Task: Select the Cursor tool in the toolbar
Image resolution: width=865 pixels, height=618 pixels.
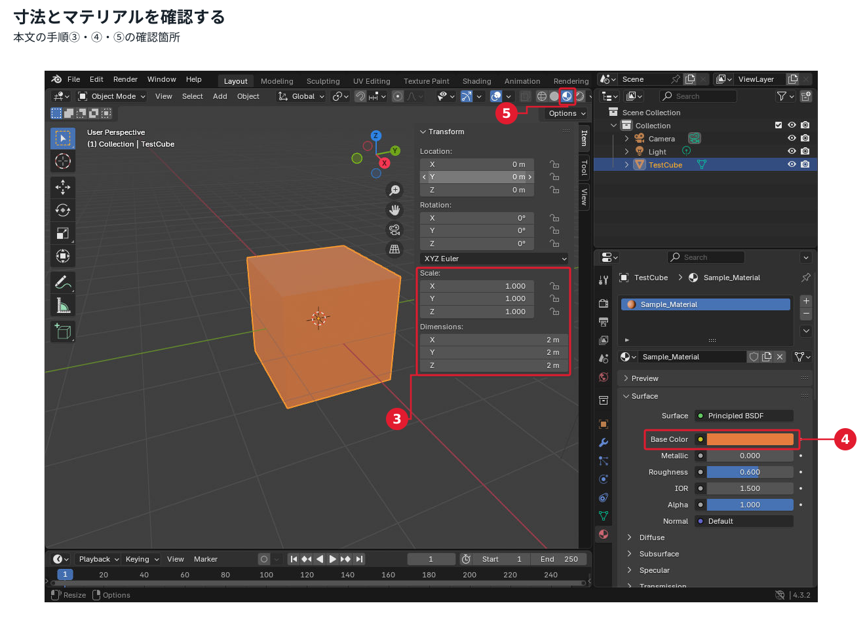Action: point(63,161)
